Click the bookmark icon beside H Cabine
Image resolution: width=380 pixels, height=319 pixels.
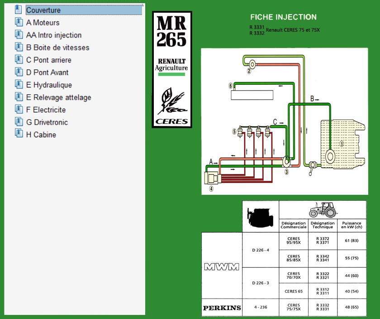click(19, 134)
